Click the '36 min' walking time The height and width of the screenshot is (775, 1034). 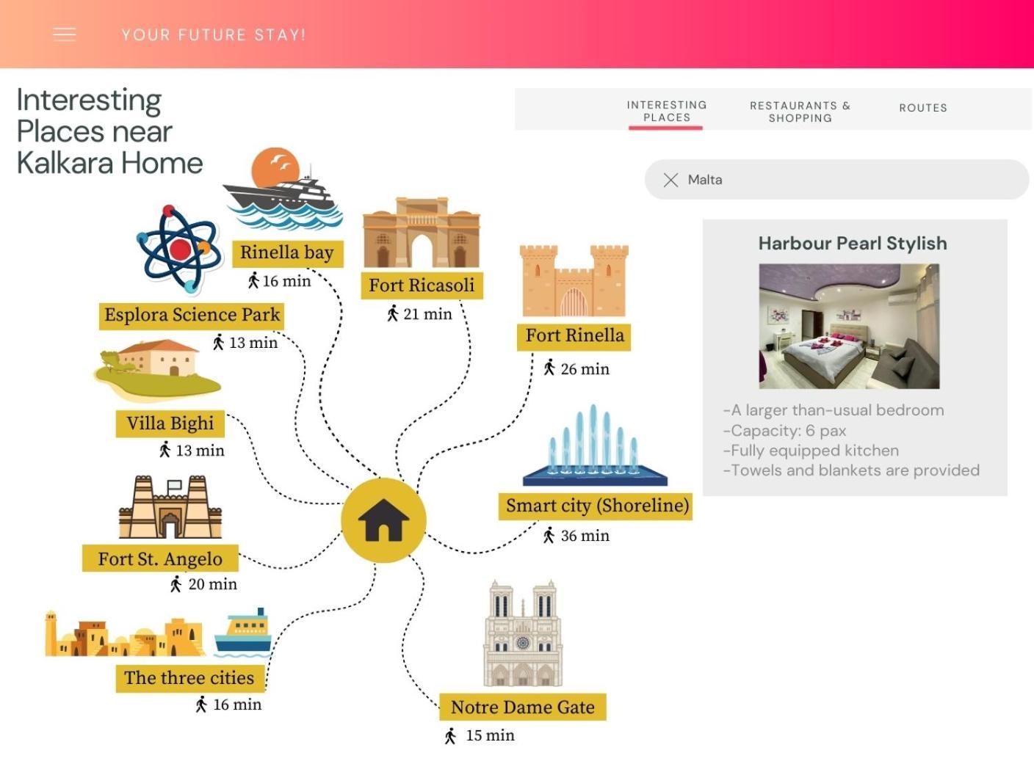click(x=585, y=536)
